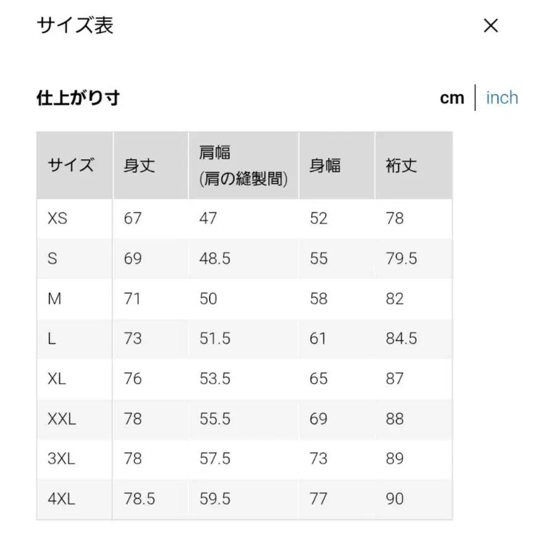Switch measurement units to inch
The image size is (555, 555).
(x=502, y=97)
